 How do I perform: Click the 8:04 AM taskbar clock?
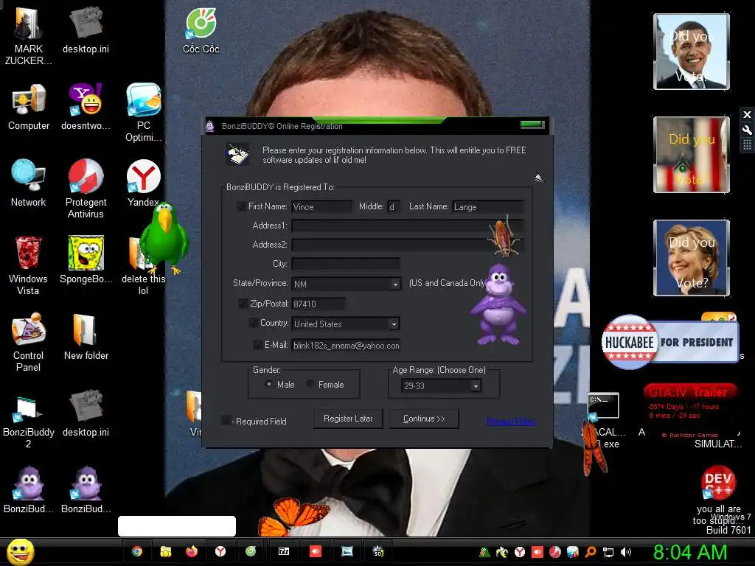tap(690, 552)
